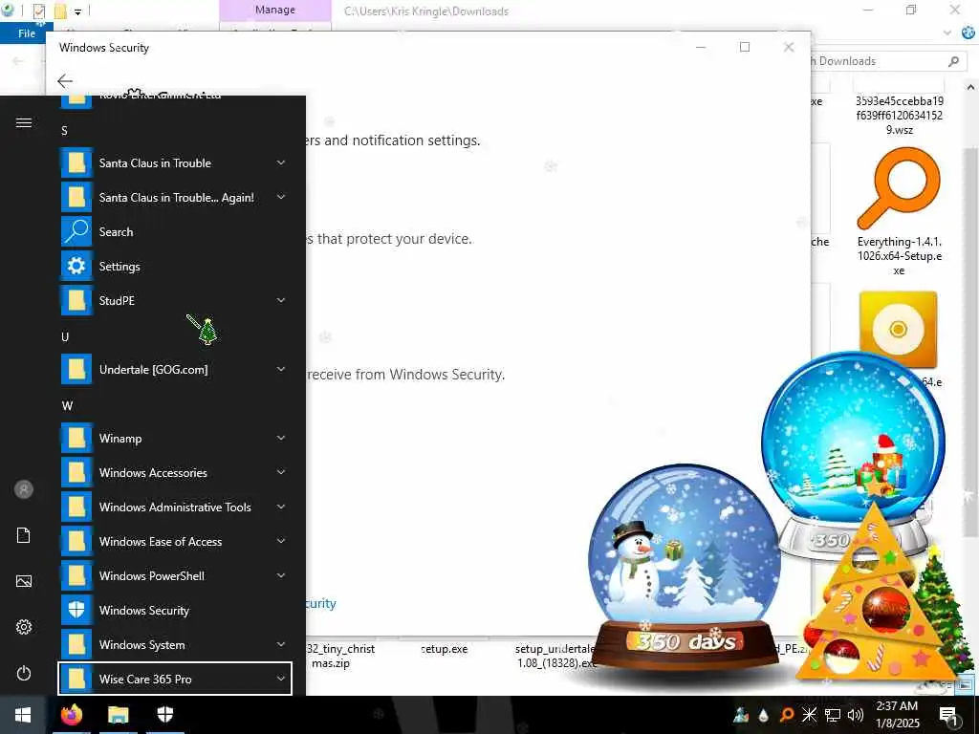Click the Power icon in Start sidebar
Image resolution: width=979 pixels, height=734 pixels.
[24, 673]
